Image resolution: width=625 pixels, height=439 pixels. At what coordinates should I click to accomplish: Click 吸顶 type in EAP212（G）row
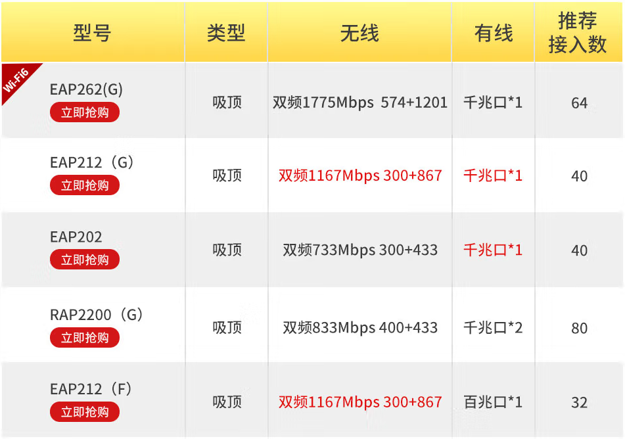[227, 176]
